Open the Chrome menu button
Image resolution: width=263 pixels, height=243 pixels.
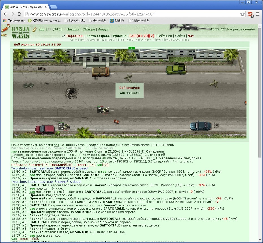(x=258, y=14)
